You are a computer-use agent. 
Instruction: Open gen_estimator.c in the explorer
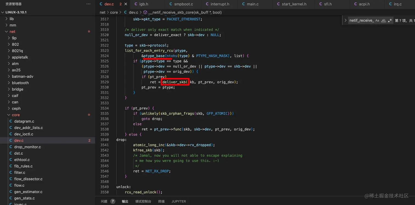click(47, 192)
